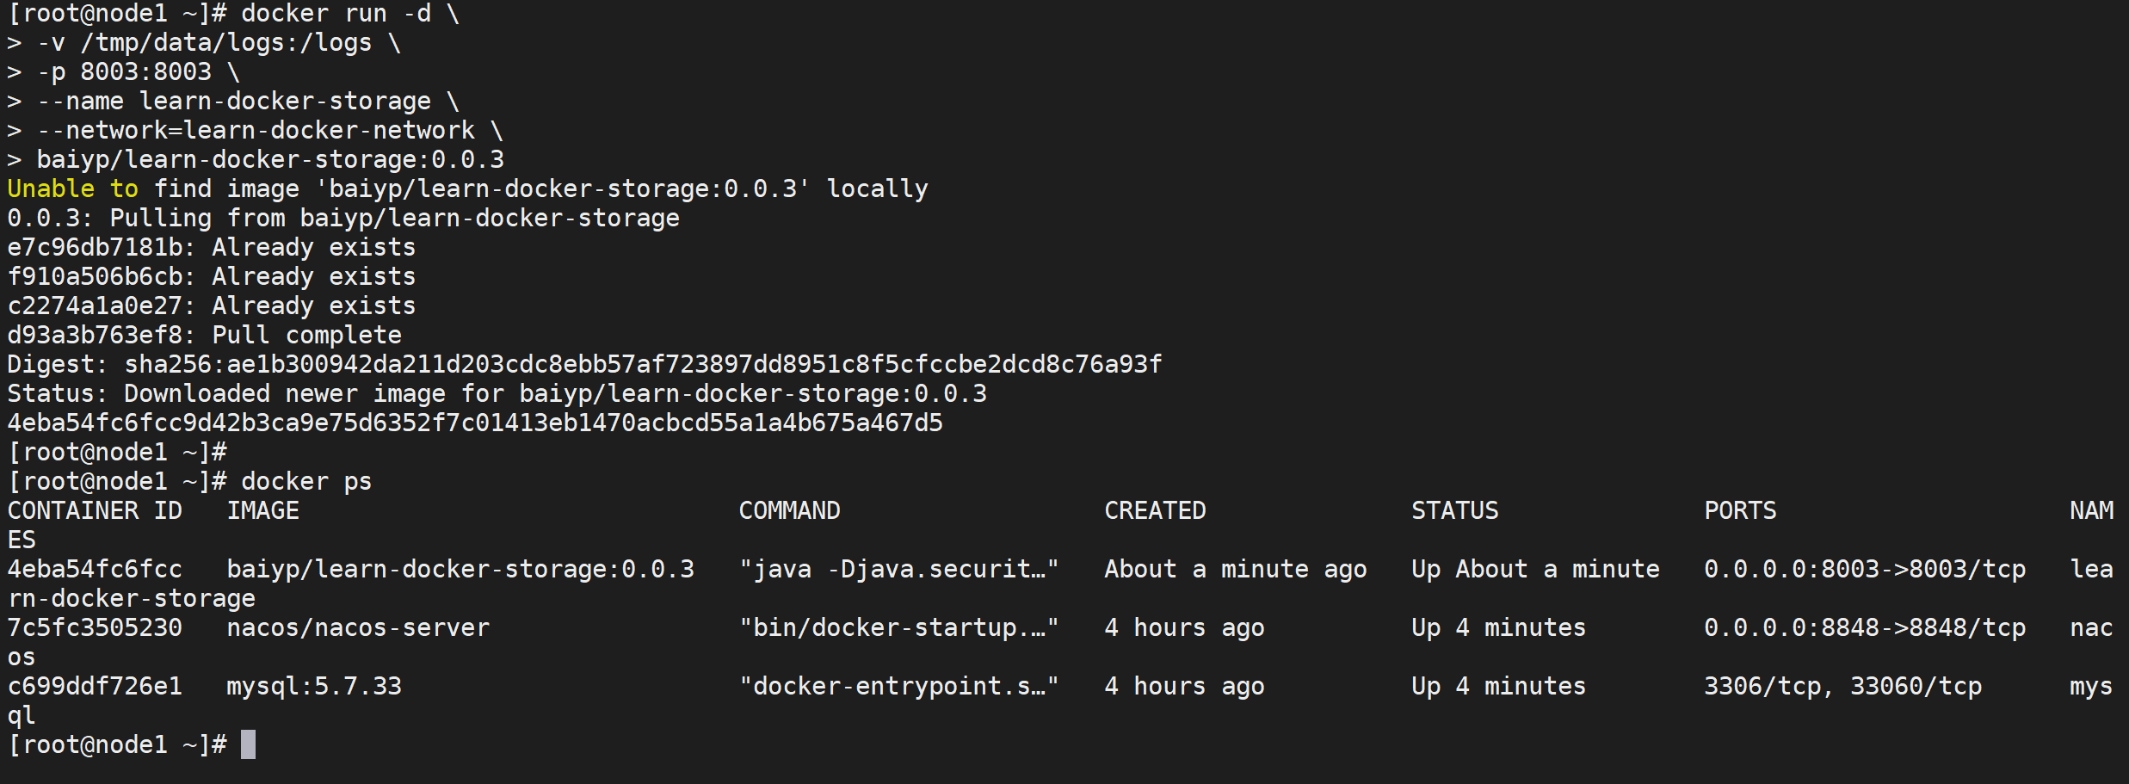Viewport: 2129px width, 784px height.
Task: Click the 0.0.0.0:8003->8003/tcp port mapping
Action: (1865, 569)
